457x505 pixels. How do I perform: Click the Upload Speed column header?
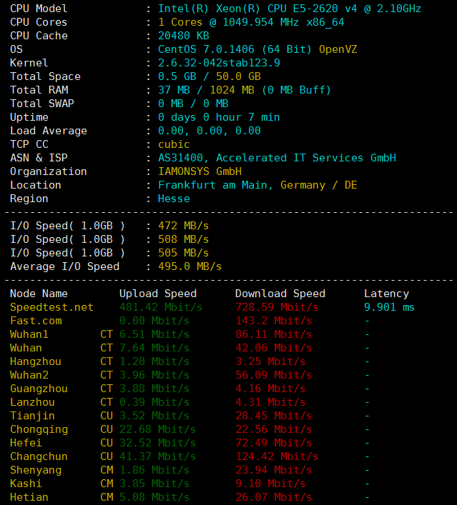tap(158, 294)
